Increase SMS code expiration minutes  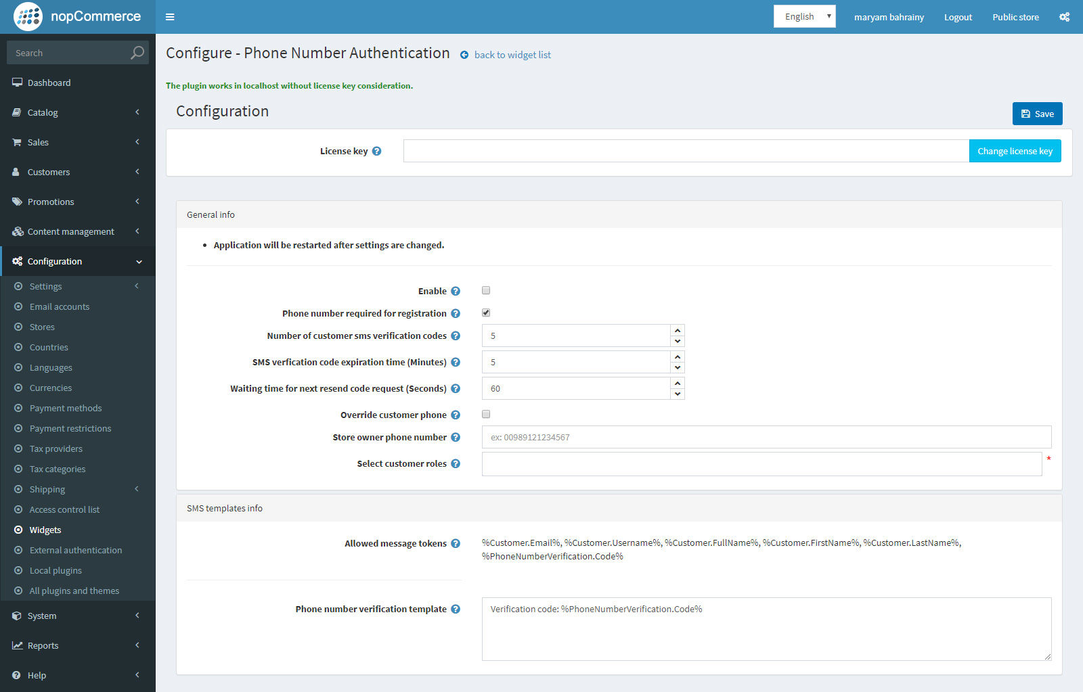tap(678, 356)
